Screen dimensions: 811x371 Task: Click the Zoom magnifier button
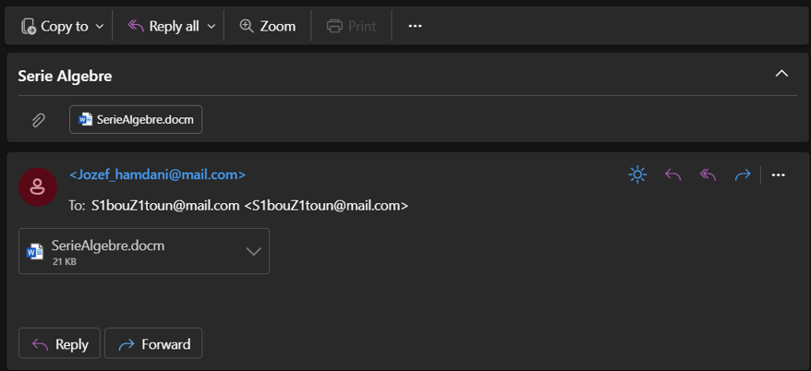point(267,26)
